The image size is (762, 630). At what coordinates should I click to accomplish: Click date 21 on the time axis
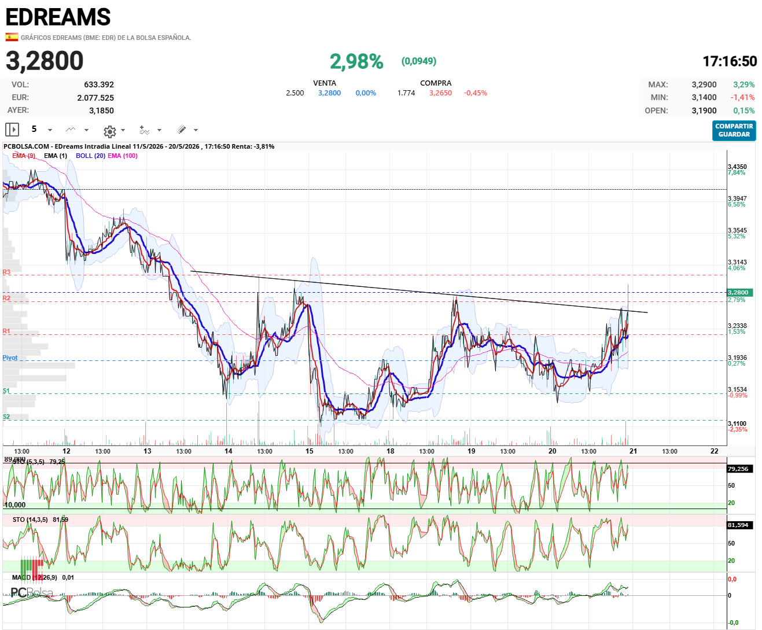(634, 451)
